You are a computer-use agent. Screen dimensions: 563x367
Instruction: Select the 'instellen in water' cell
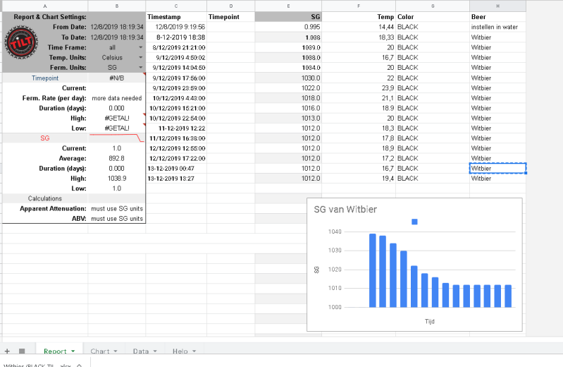point(497,27)
